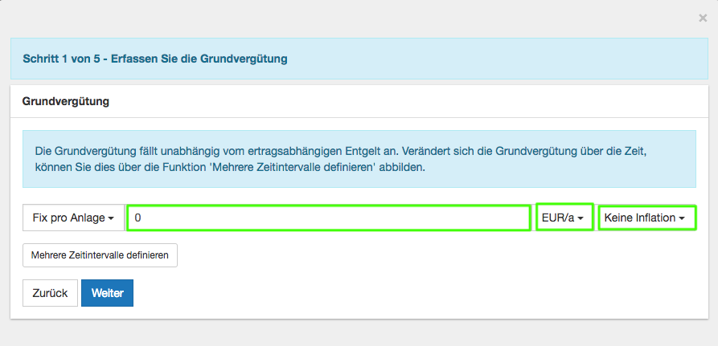Image resolution: width=718 pixels, height=346 pixels.
Task: Click the caret arrow beside 'Keine Inflation'
Action: click(682, 218)
